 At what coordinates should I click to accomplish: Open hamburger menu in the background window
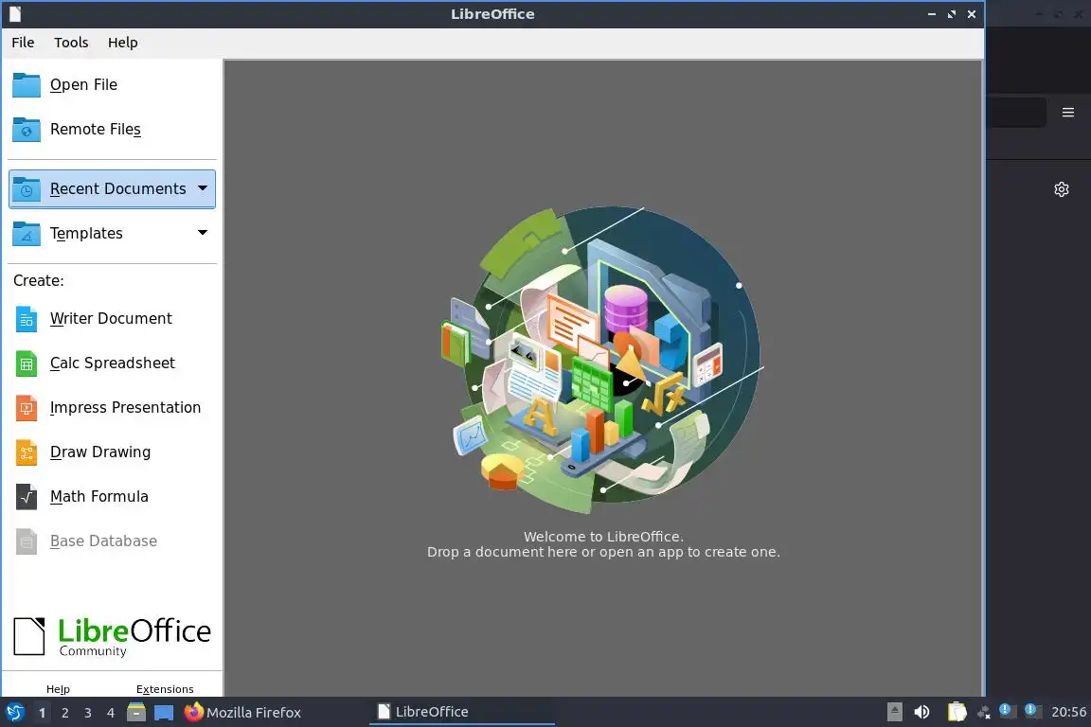1068,113
